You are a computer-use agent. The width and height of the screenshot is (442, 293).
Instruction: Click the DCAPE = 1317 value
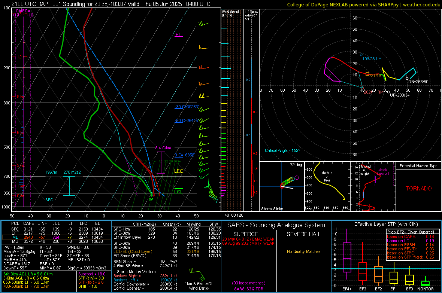(x=16, y=264)
